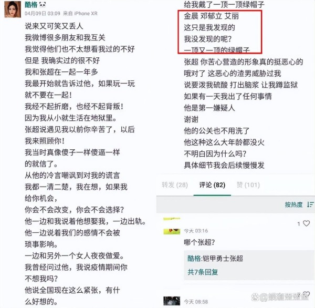Open the 按热度 sort dropdown

pyautogui.click(x=293, y=204)
